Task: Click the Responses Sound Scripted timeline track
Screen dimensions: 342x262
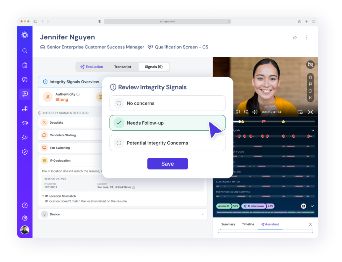Action: pos(265,196)
